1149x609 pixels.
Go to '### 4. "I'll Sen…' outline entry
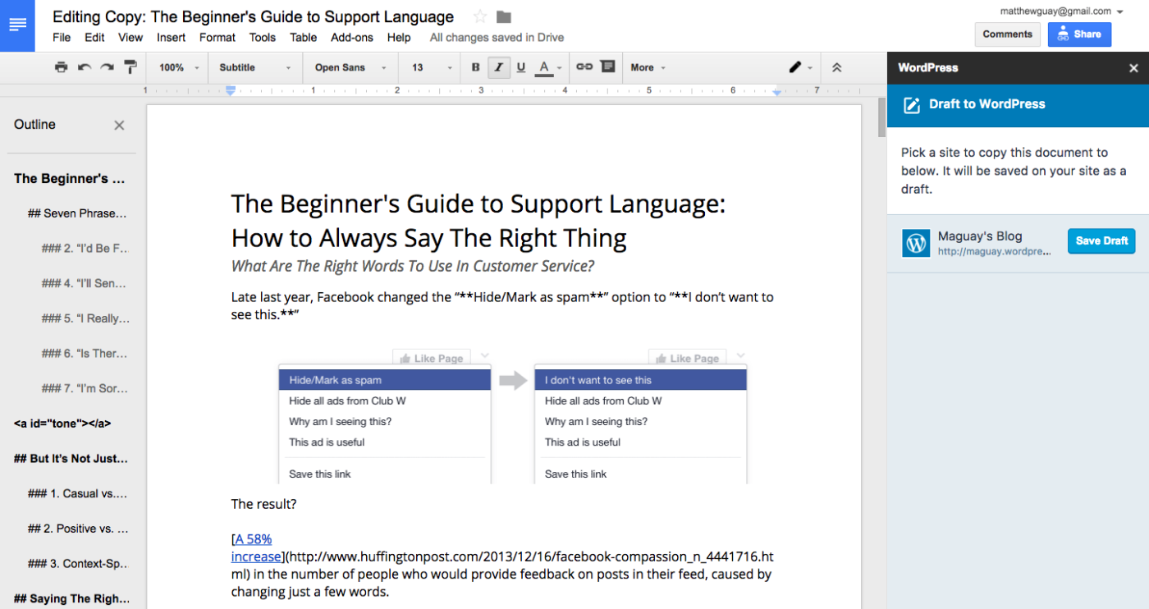pos(85,284)
